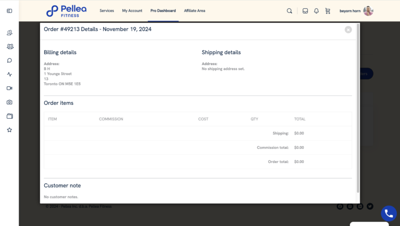
Task: Click the Billing details heading
Action: (x=60, y=52)
